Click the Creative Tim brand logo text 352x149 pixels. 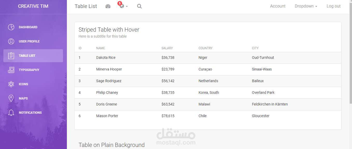[x=33, y=6]
